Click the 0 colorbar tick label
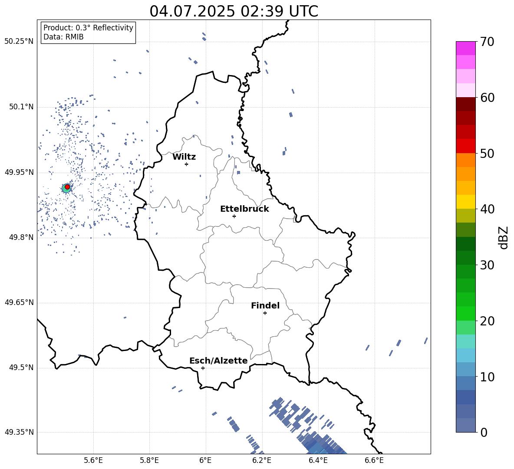Screen dimensions: 514x469 coord(484,433)
